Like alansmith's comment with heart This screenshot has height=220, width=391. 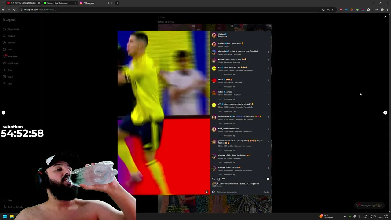click(269, 52)
